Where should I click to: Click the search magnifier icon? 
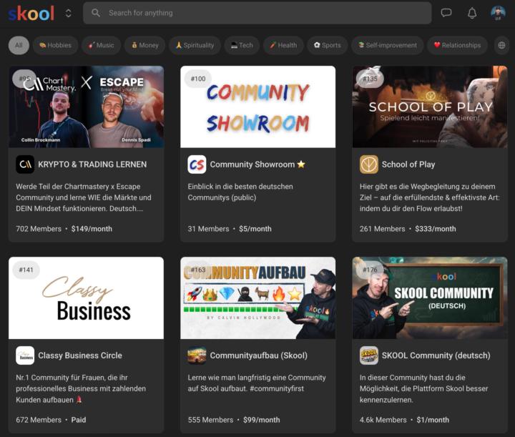click(x=96, y=13)
